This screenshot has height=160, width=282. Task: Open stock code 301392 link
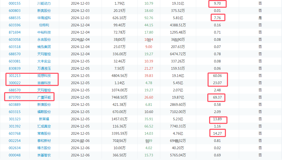tap(14, 126)
